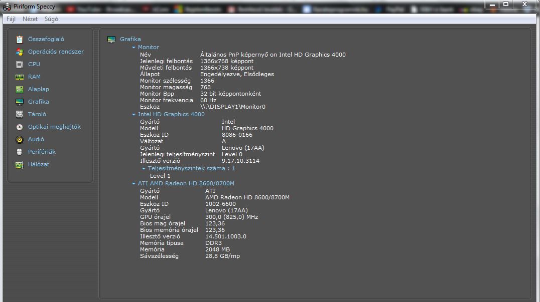Image resolution: width=540 pixels, height=302 pixels.
Task: Open the Nézet menu
Action: (x=30, y=19)
